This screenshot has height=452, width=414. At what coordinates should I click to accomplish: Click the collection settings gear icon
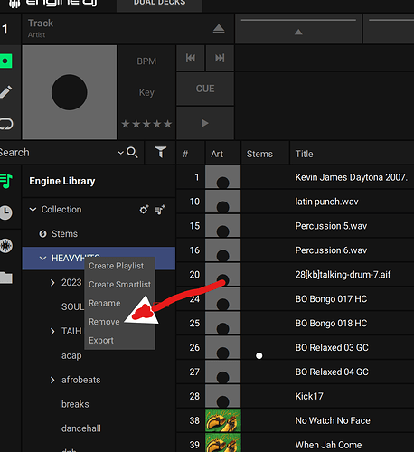144,210
